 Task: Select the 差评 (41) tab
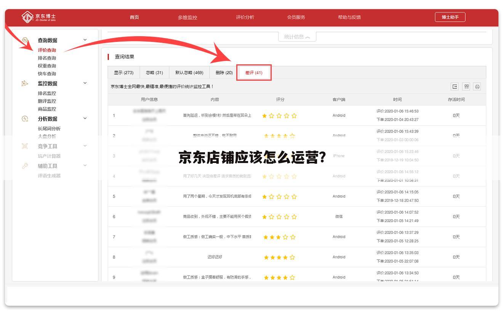click(x=254, y=73)
